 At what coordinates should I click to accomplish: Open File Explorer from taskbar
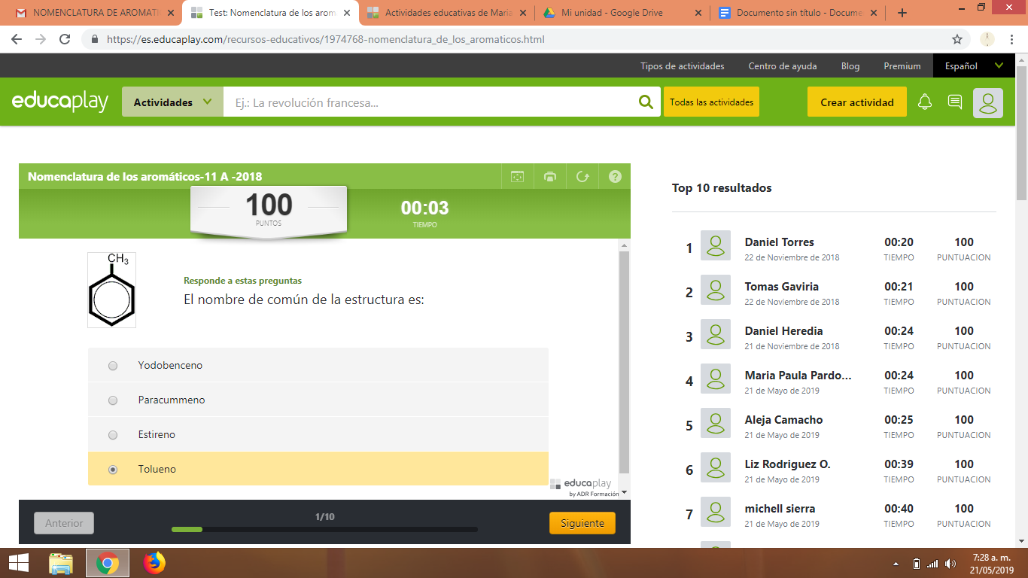(x=61, y=563)
